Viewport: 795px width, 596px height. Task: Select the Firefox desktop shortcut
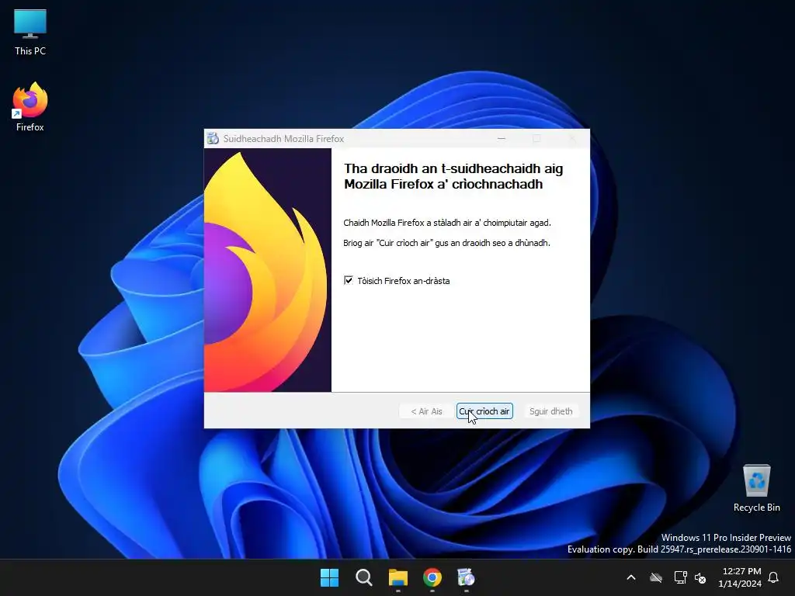click(30, 107)
